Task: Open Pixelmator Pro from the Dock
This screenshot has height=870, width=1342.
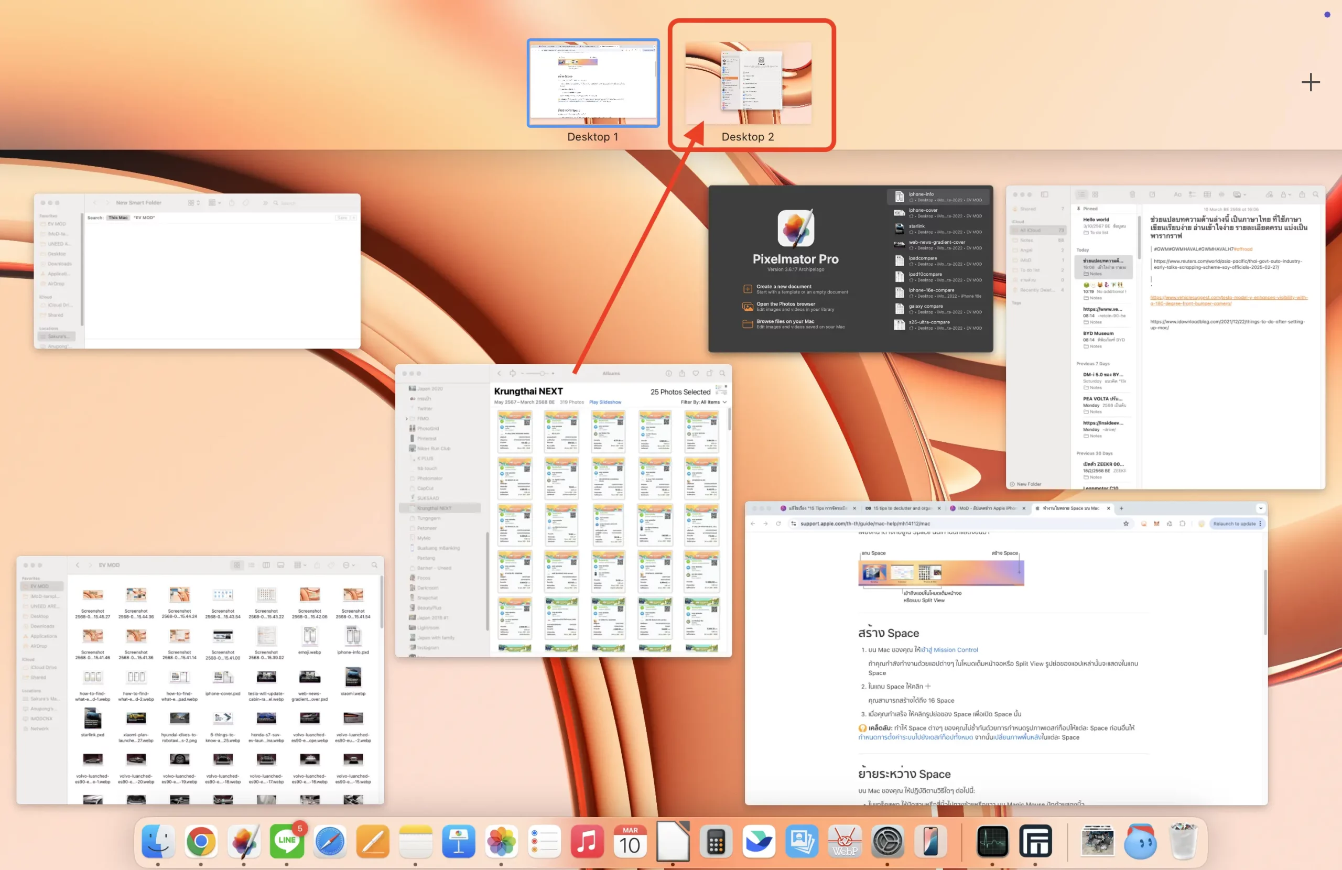Action: (244, 841)
